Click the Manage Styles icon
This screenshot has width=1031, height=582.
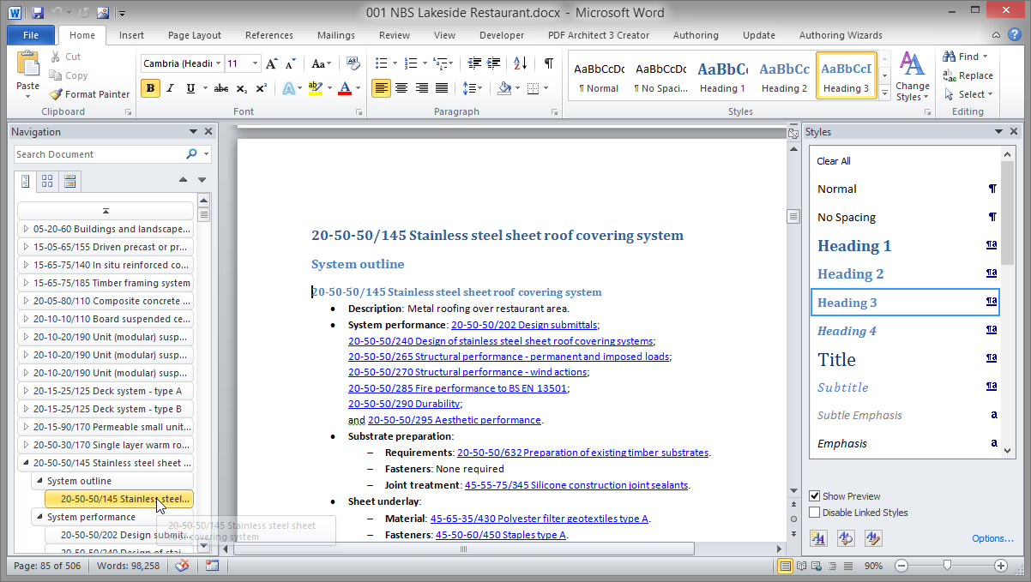coord(872,537)
